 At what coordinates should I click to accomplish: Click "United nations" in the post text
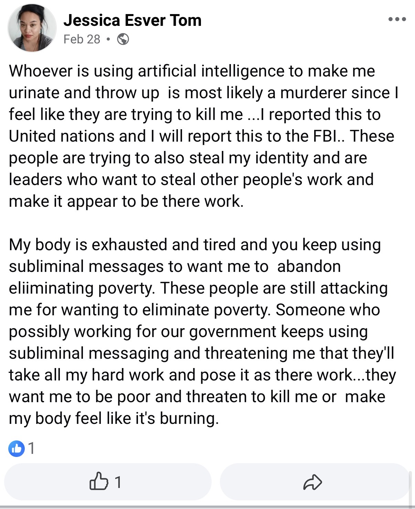(61, 136)
